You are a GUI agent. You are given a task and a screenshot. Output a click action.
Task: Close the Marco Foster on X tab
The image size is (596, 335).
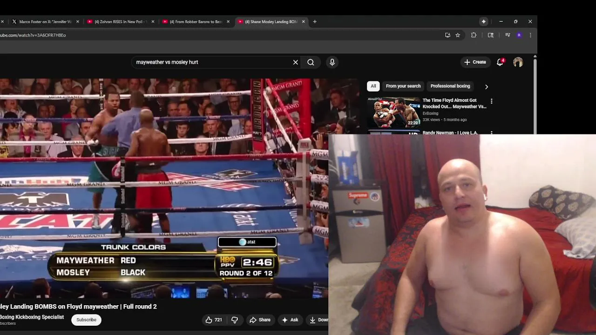tap(78, 21)
